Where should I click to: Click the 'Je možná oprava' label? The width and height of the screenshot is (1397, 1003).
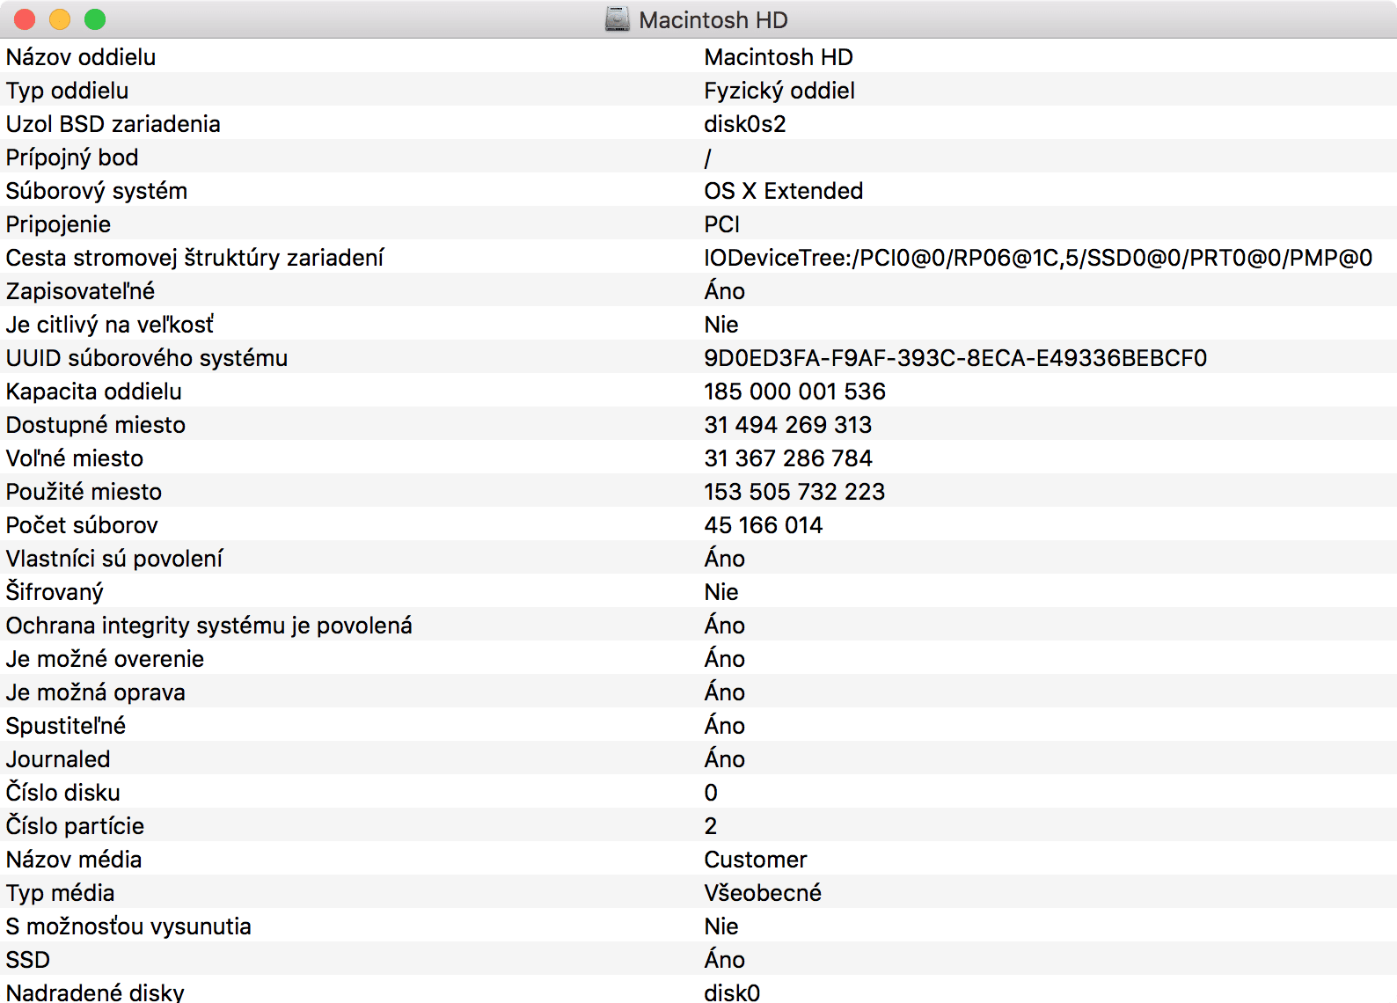(x=96, y=692)
